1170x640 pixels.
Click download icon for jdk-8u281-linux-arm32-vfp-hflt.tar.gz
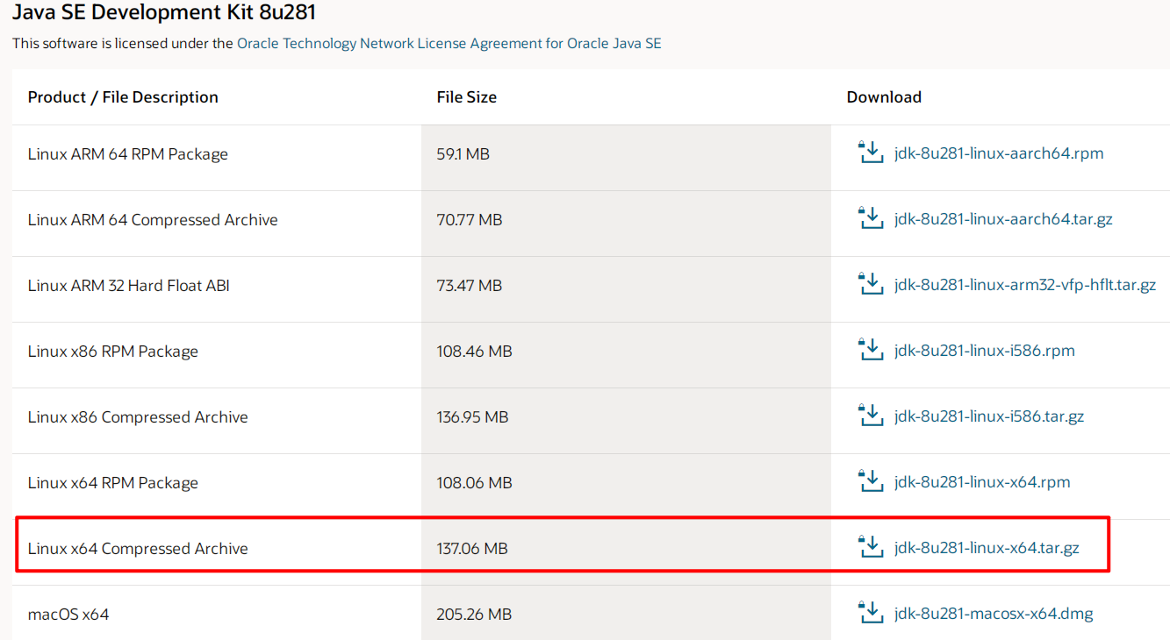870,284
